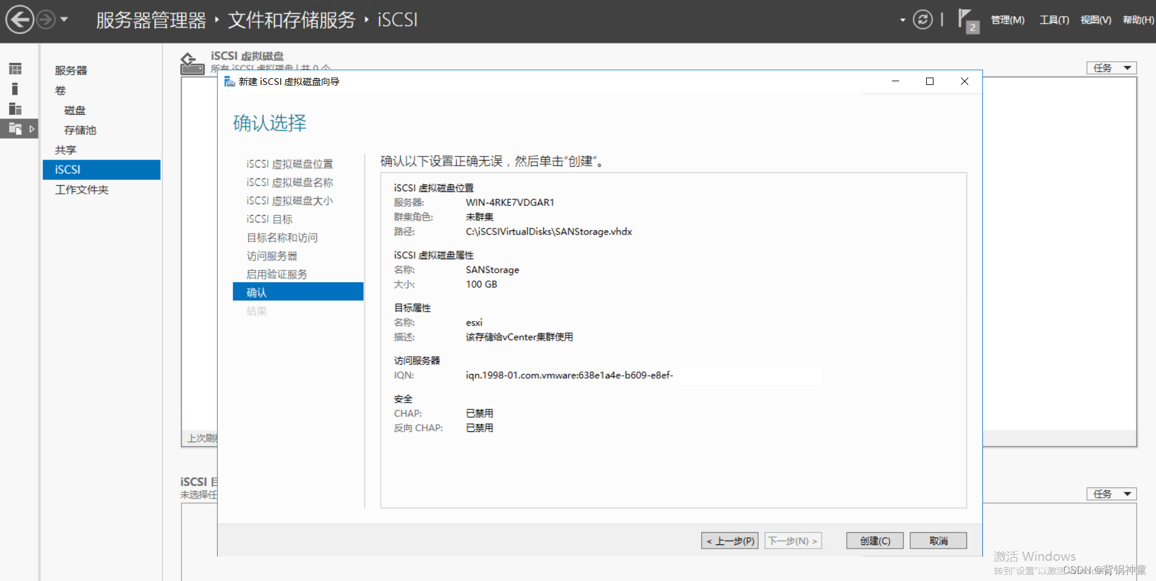Open the 任务 dropdown at top right
The width and height of the screenshot is (1156, 581).
[x=1110, y=67]
